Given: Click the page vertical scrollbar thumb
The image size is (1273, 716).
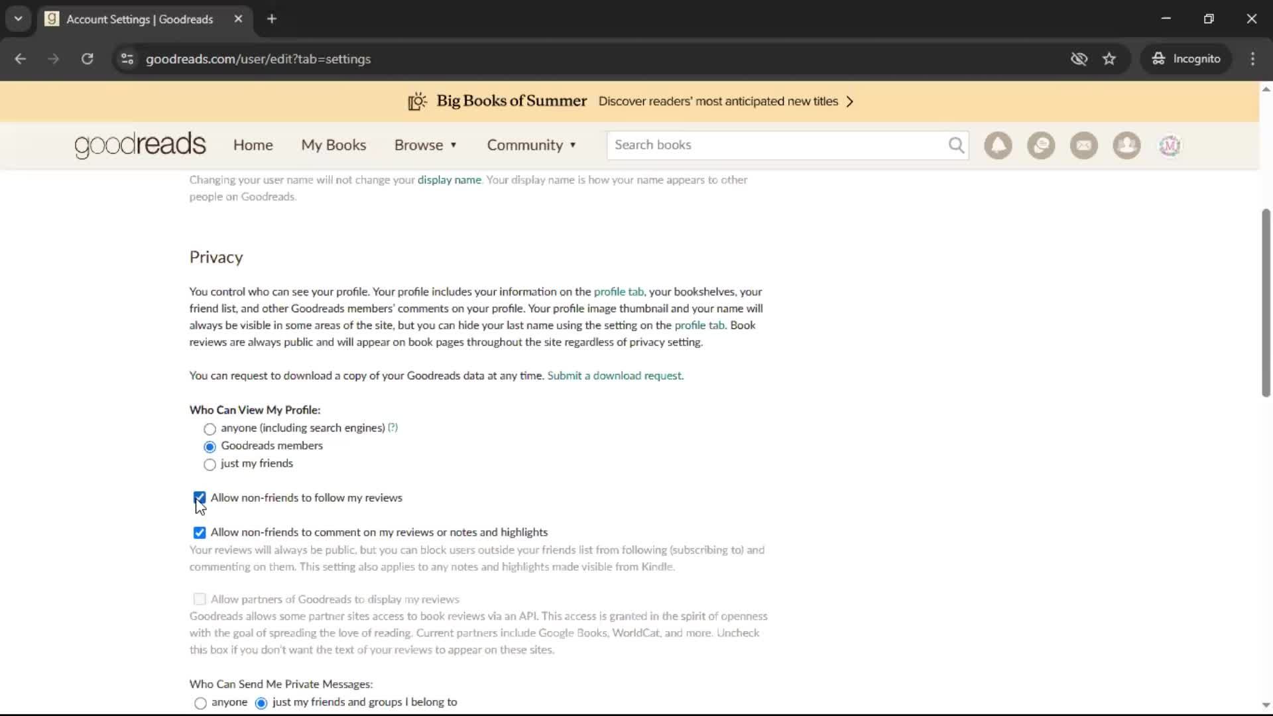Looking at the screenshot, I should point(1266,303).
